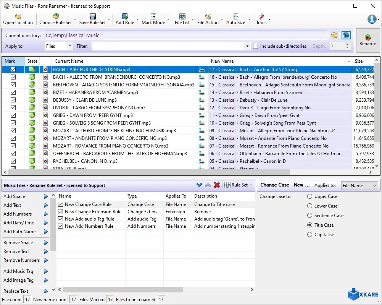Click state icon of BIZET HABANERA row
This screenshot has height=305, width=382.
coord(32,92)
